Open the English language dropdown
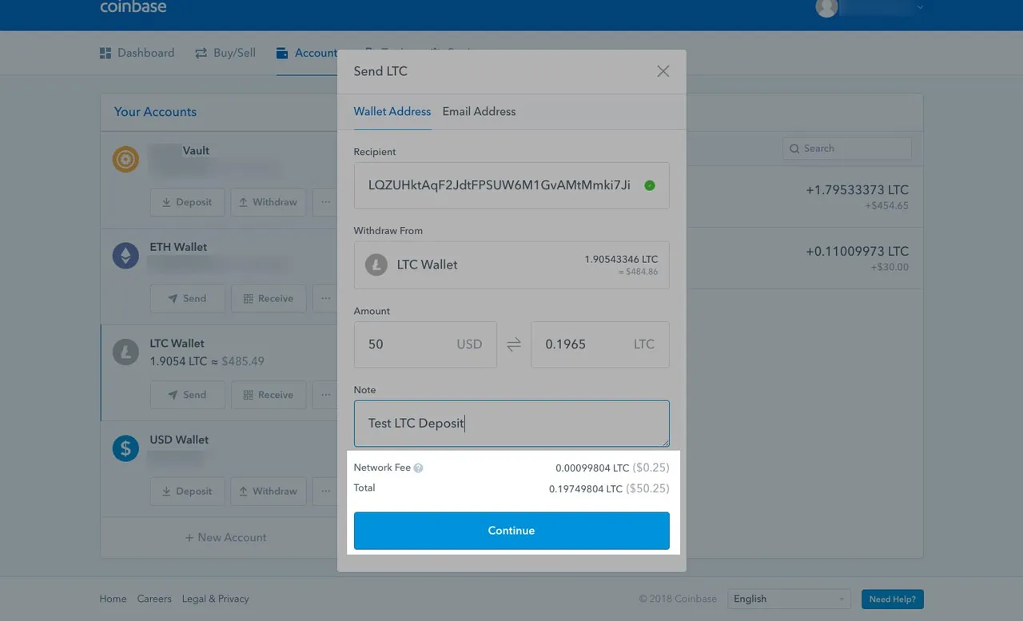The image size is (1023, 621). pyautogui.click(x=789, y=599)
